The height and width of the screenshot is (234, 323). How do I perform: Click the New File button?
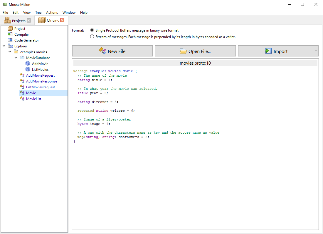pos(112,51)
